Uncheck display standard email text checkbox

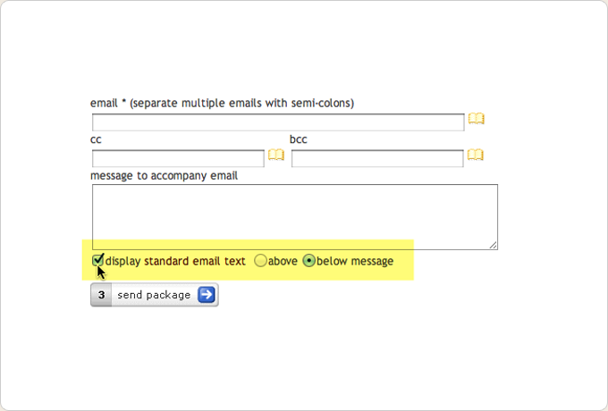pyautogui.click(x=98, y=260)
